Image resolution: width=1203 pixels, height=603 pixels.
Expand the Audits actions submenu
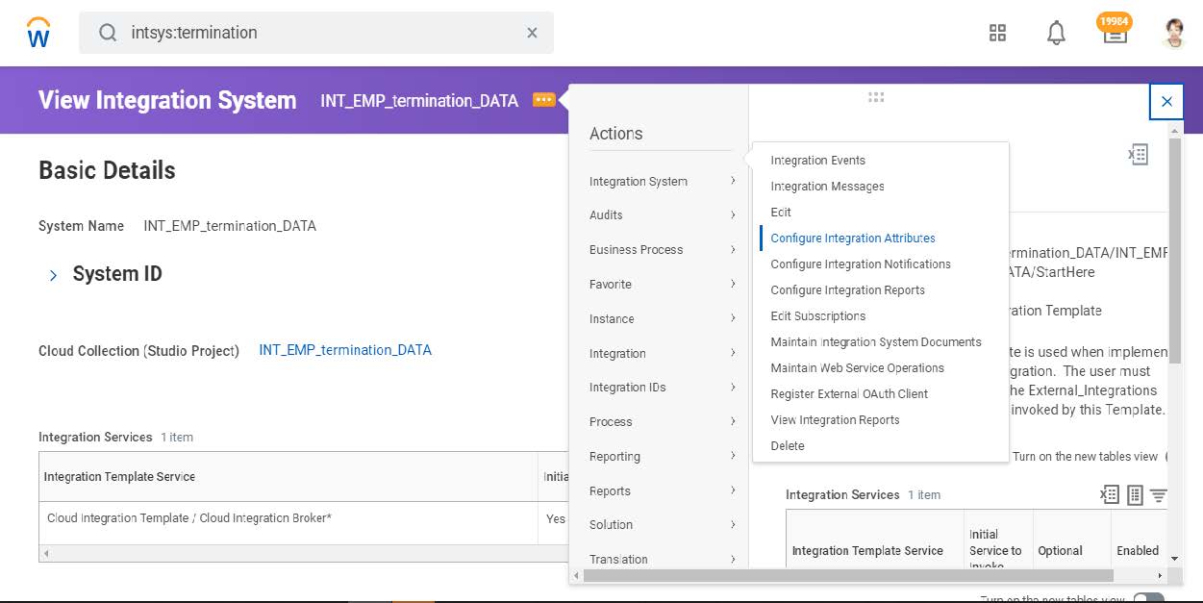pos(664,215)
